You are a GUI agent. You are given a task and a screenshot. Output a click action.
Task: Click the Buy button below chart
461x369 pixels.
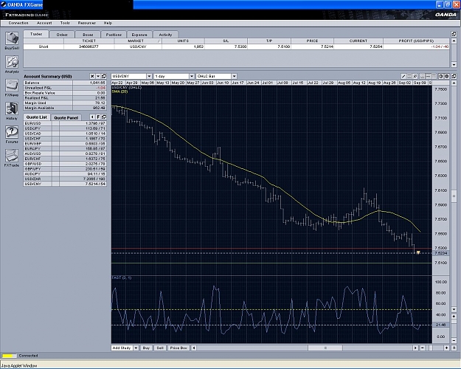[x=146, y=348]
